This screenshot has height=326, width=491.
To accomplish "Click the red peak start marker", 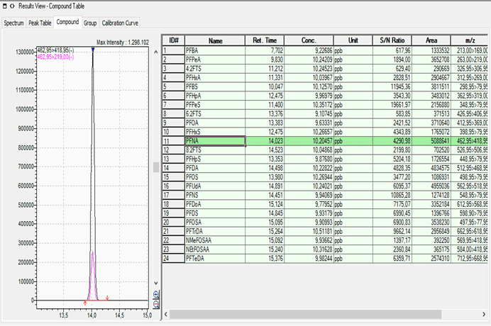I will click(x=85, y=303).
